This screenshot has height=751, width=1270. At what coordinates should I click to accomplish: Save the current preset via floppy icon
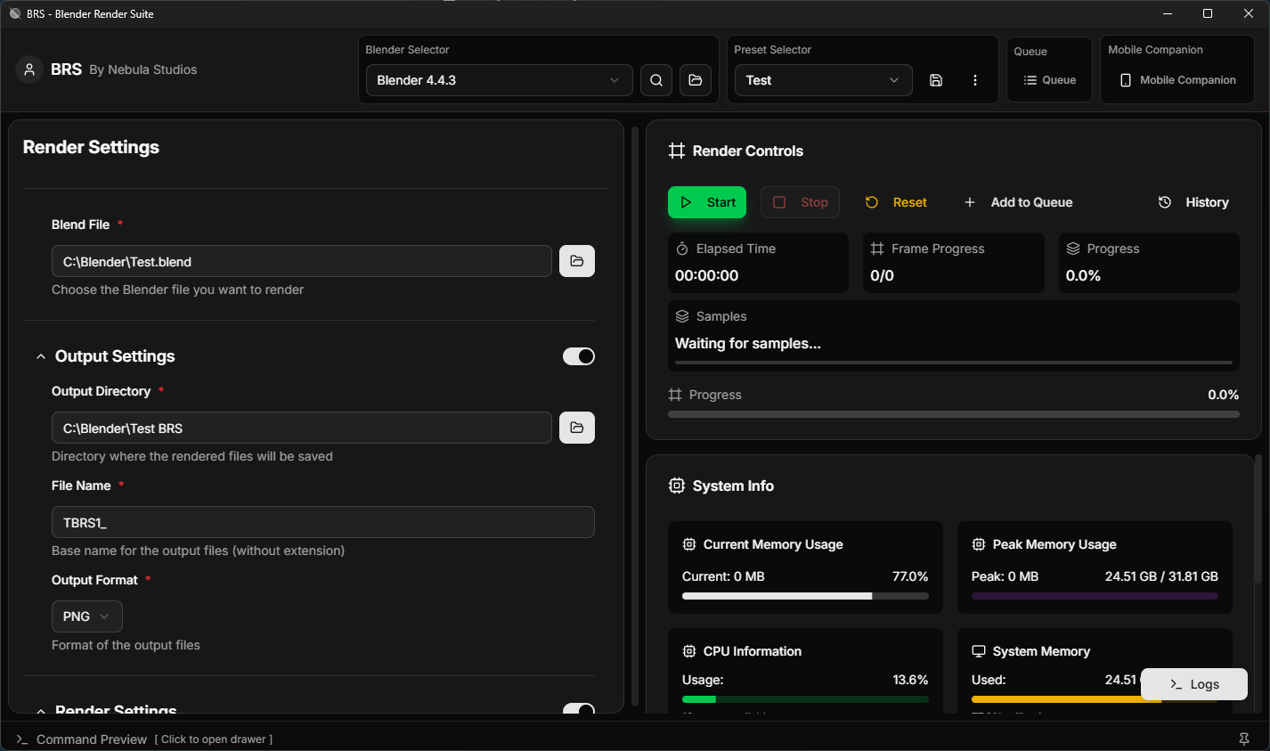pos(936,80)
